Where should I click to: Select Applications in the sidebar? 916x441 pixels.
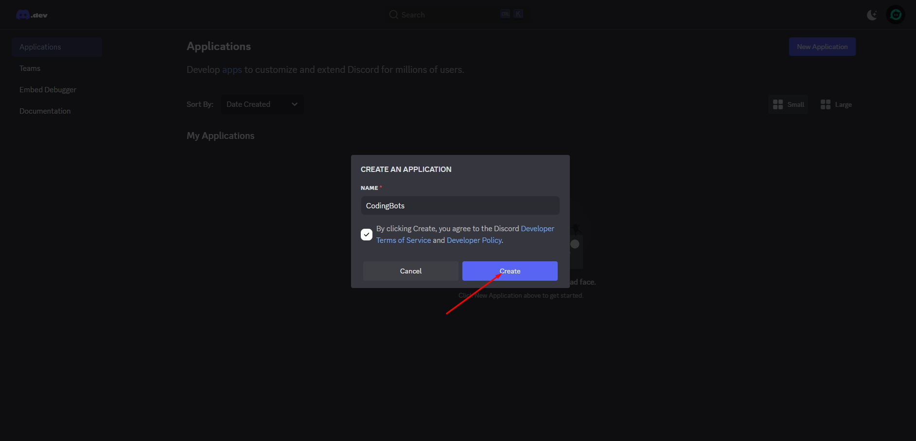57,47
